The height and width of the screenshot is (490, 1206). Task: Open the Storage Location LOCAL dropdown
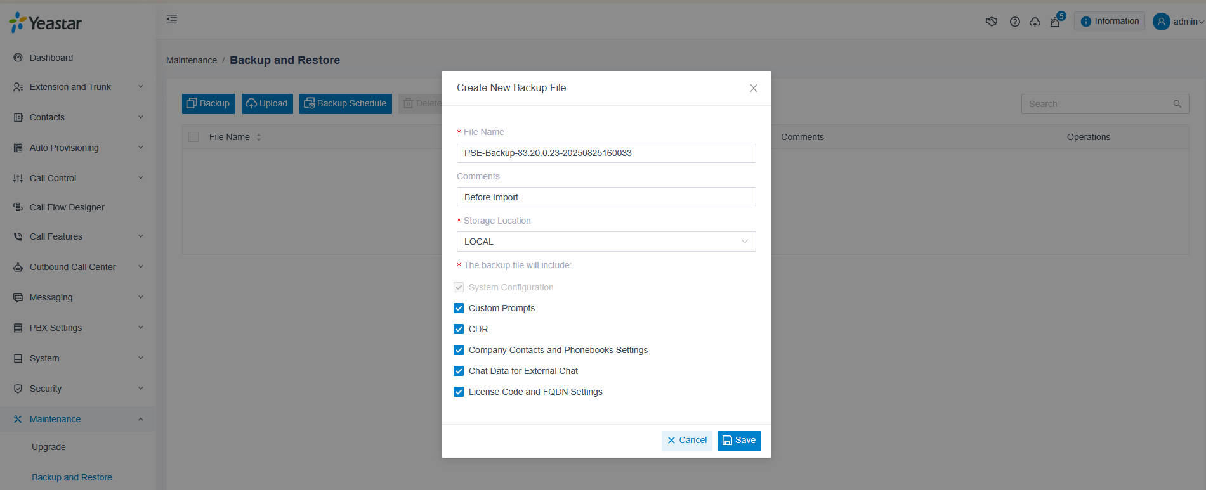pyautogui.click(x=606, y=242)
